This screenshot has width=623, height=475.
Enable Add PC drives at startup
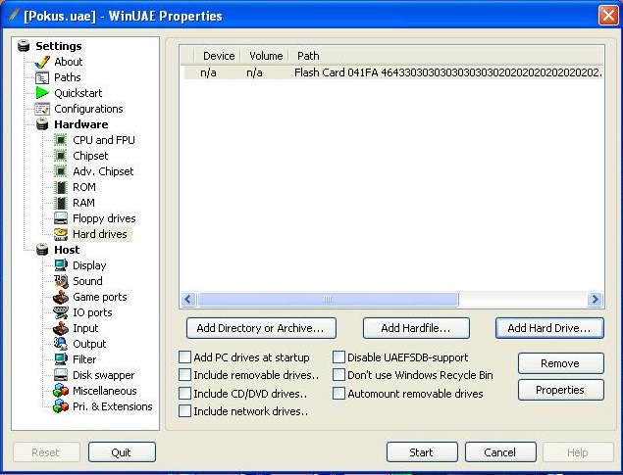185,357
